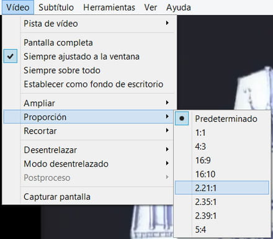Open the Ayuda menu
The height and width of the screenshot is (239, 273).
point(179,7)
